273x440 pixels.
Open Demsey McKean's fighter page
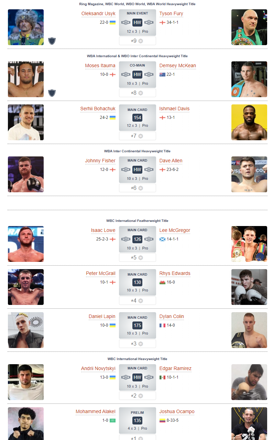coord(178,66)
